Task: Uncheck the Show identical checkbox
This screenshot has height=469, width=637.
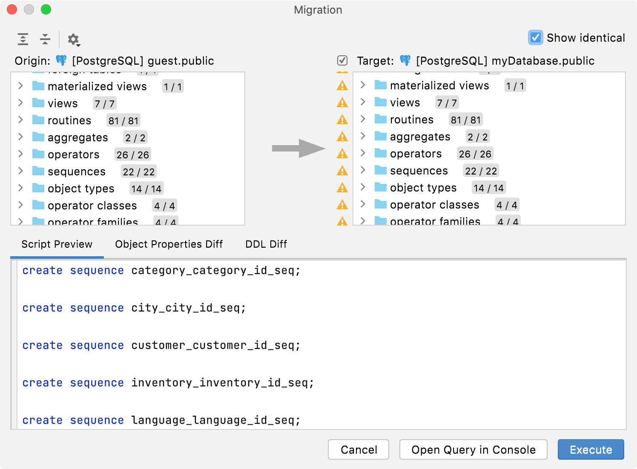Action: (x=535, y=38)
